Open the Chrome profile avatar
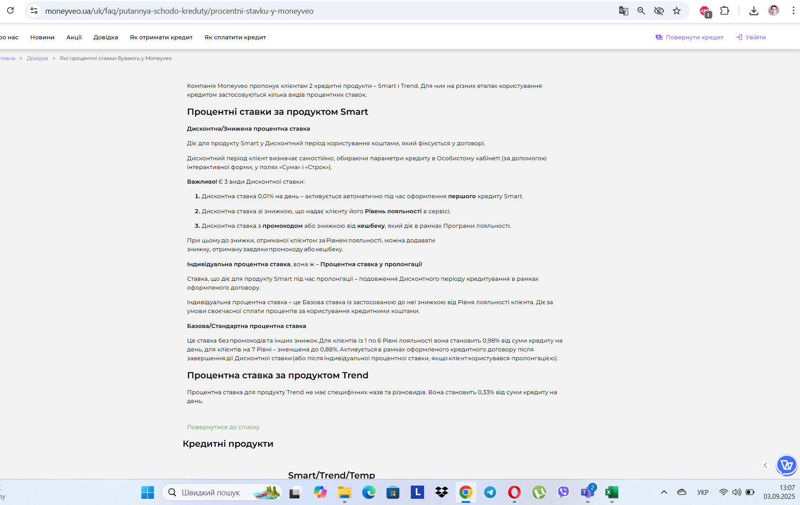Viewport: 800px width, 505px height. click(x=774, y=11)
